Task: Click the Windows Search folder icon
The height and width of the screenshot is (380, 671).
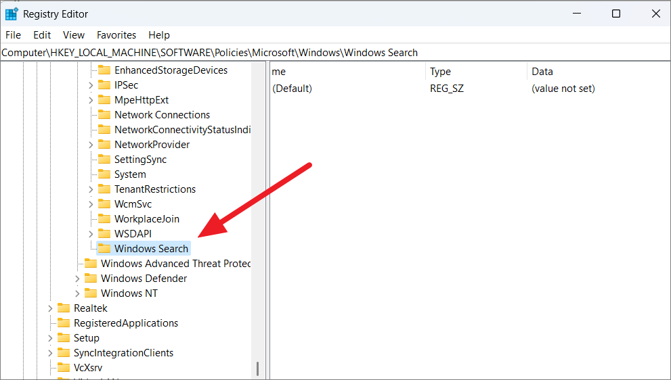Action: pyautogui.click(x=104, y=249)
